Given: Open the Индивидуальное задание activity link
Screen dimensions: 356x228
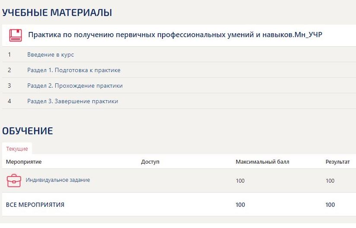Looking at the screenshot, I should click(x=58, y=180).
